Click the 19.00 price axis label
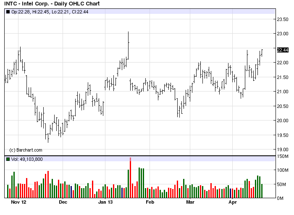The image size is (294, 215). tap(283, 149)
